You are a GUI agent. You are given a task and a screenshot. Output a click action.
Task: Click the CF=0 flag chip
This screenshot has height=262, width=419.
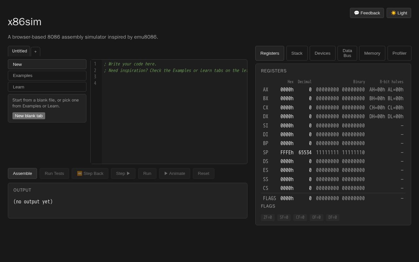click(300, 217)
